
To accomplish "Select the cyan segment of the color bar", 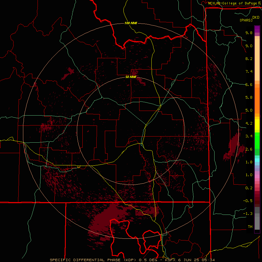I will 257,160.
